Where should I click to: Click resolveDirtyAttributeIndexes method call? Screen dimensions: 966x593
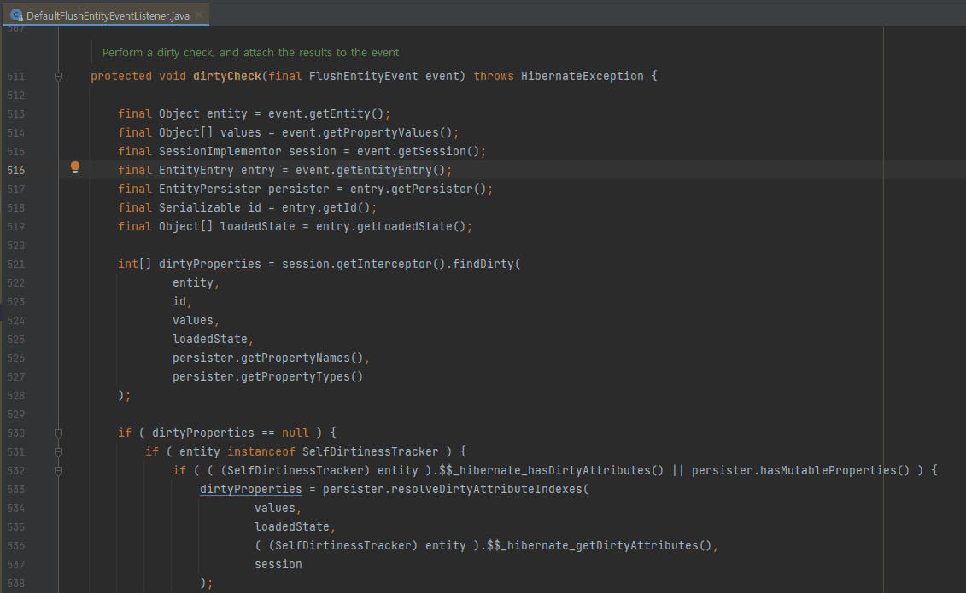pyautogui.click(x=487, y=490)
